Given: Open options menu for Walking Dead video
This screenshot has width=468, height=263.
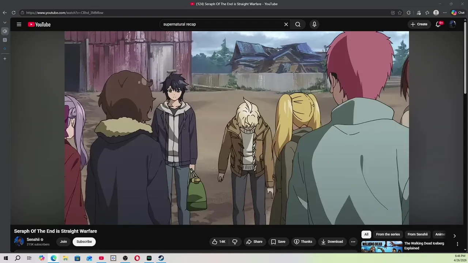Looking at the screenshot, I should pyautogui.click(x=457, y=244).
